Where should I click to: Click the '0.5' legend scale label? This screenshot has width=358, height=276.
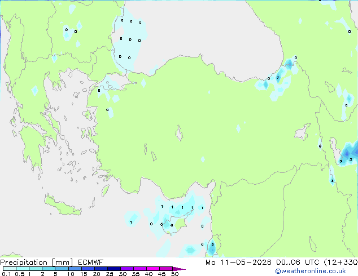pyautogui.click(x=20, y=274)
